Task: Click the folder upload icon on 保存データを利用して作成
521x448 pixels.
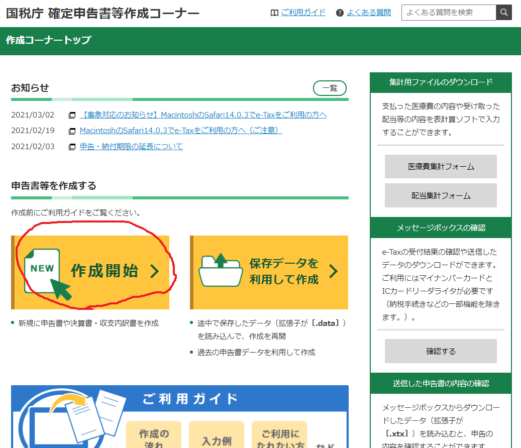Action: [x=221, y=270]
